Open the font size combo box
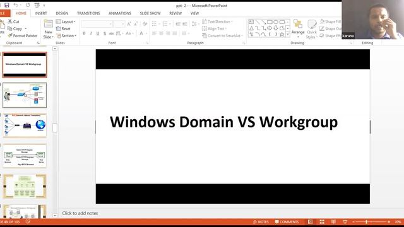The height and width of the screenshot is (227, 404). (x=119, y=24)
